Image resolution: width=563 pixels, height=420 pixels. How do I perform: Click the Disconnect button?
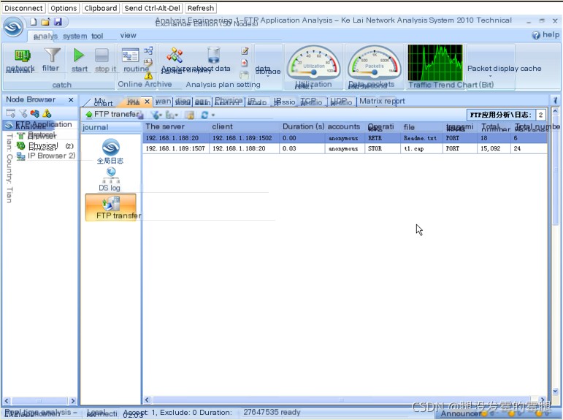[x=24, y=8]
